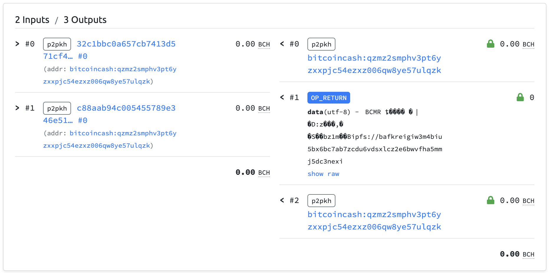The height and width of the screenshot is (273, 550).
Task: Click p2pkh badge on input #0
Action: click(x=57, y=44)
